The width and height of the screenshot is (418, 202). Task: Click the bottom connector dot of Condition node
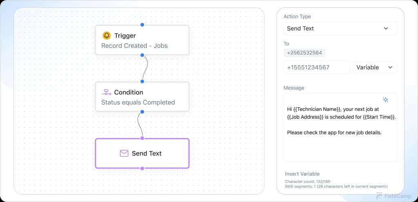[x=142, y=111]
